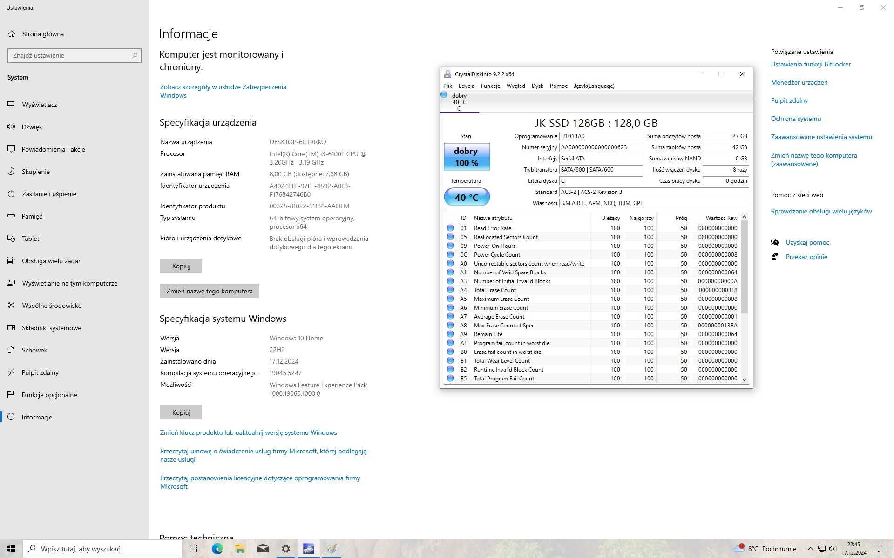This screenshot has width=894, height=558.
Task: Open Ochrona systemu link
Action: coord(796,119)
